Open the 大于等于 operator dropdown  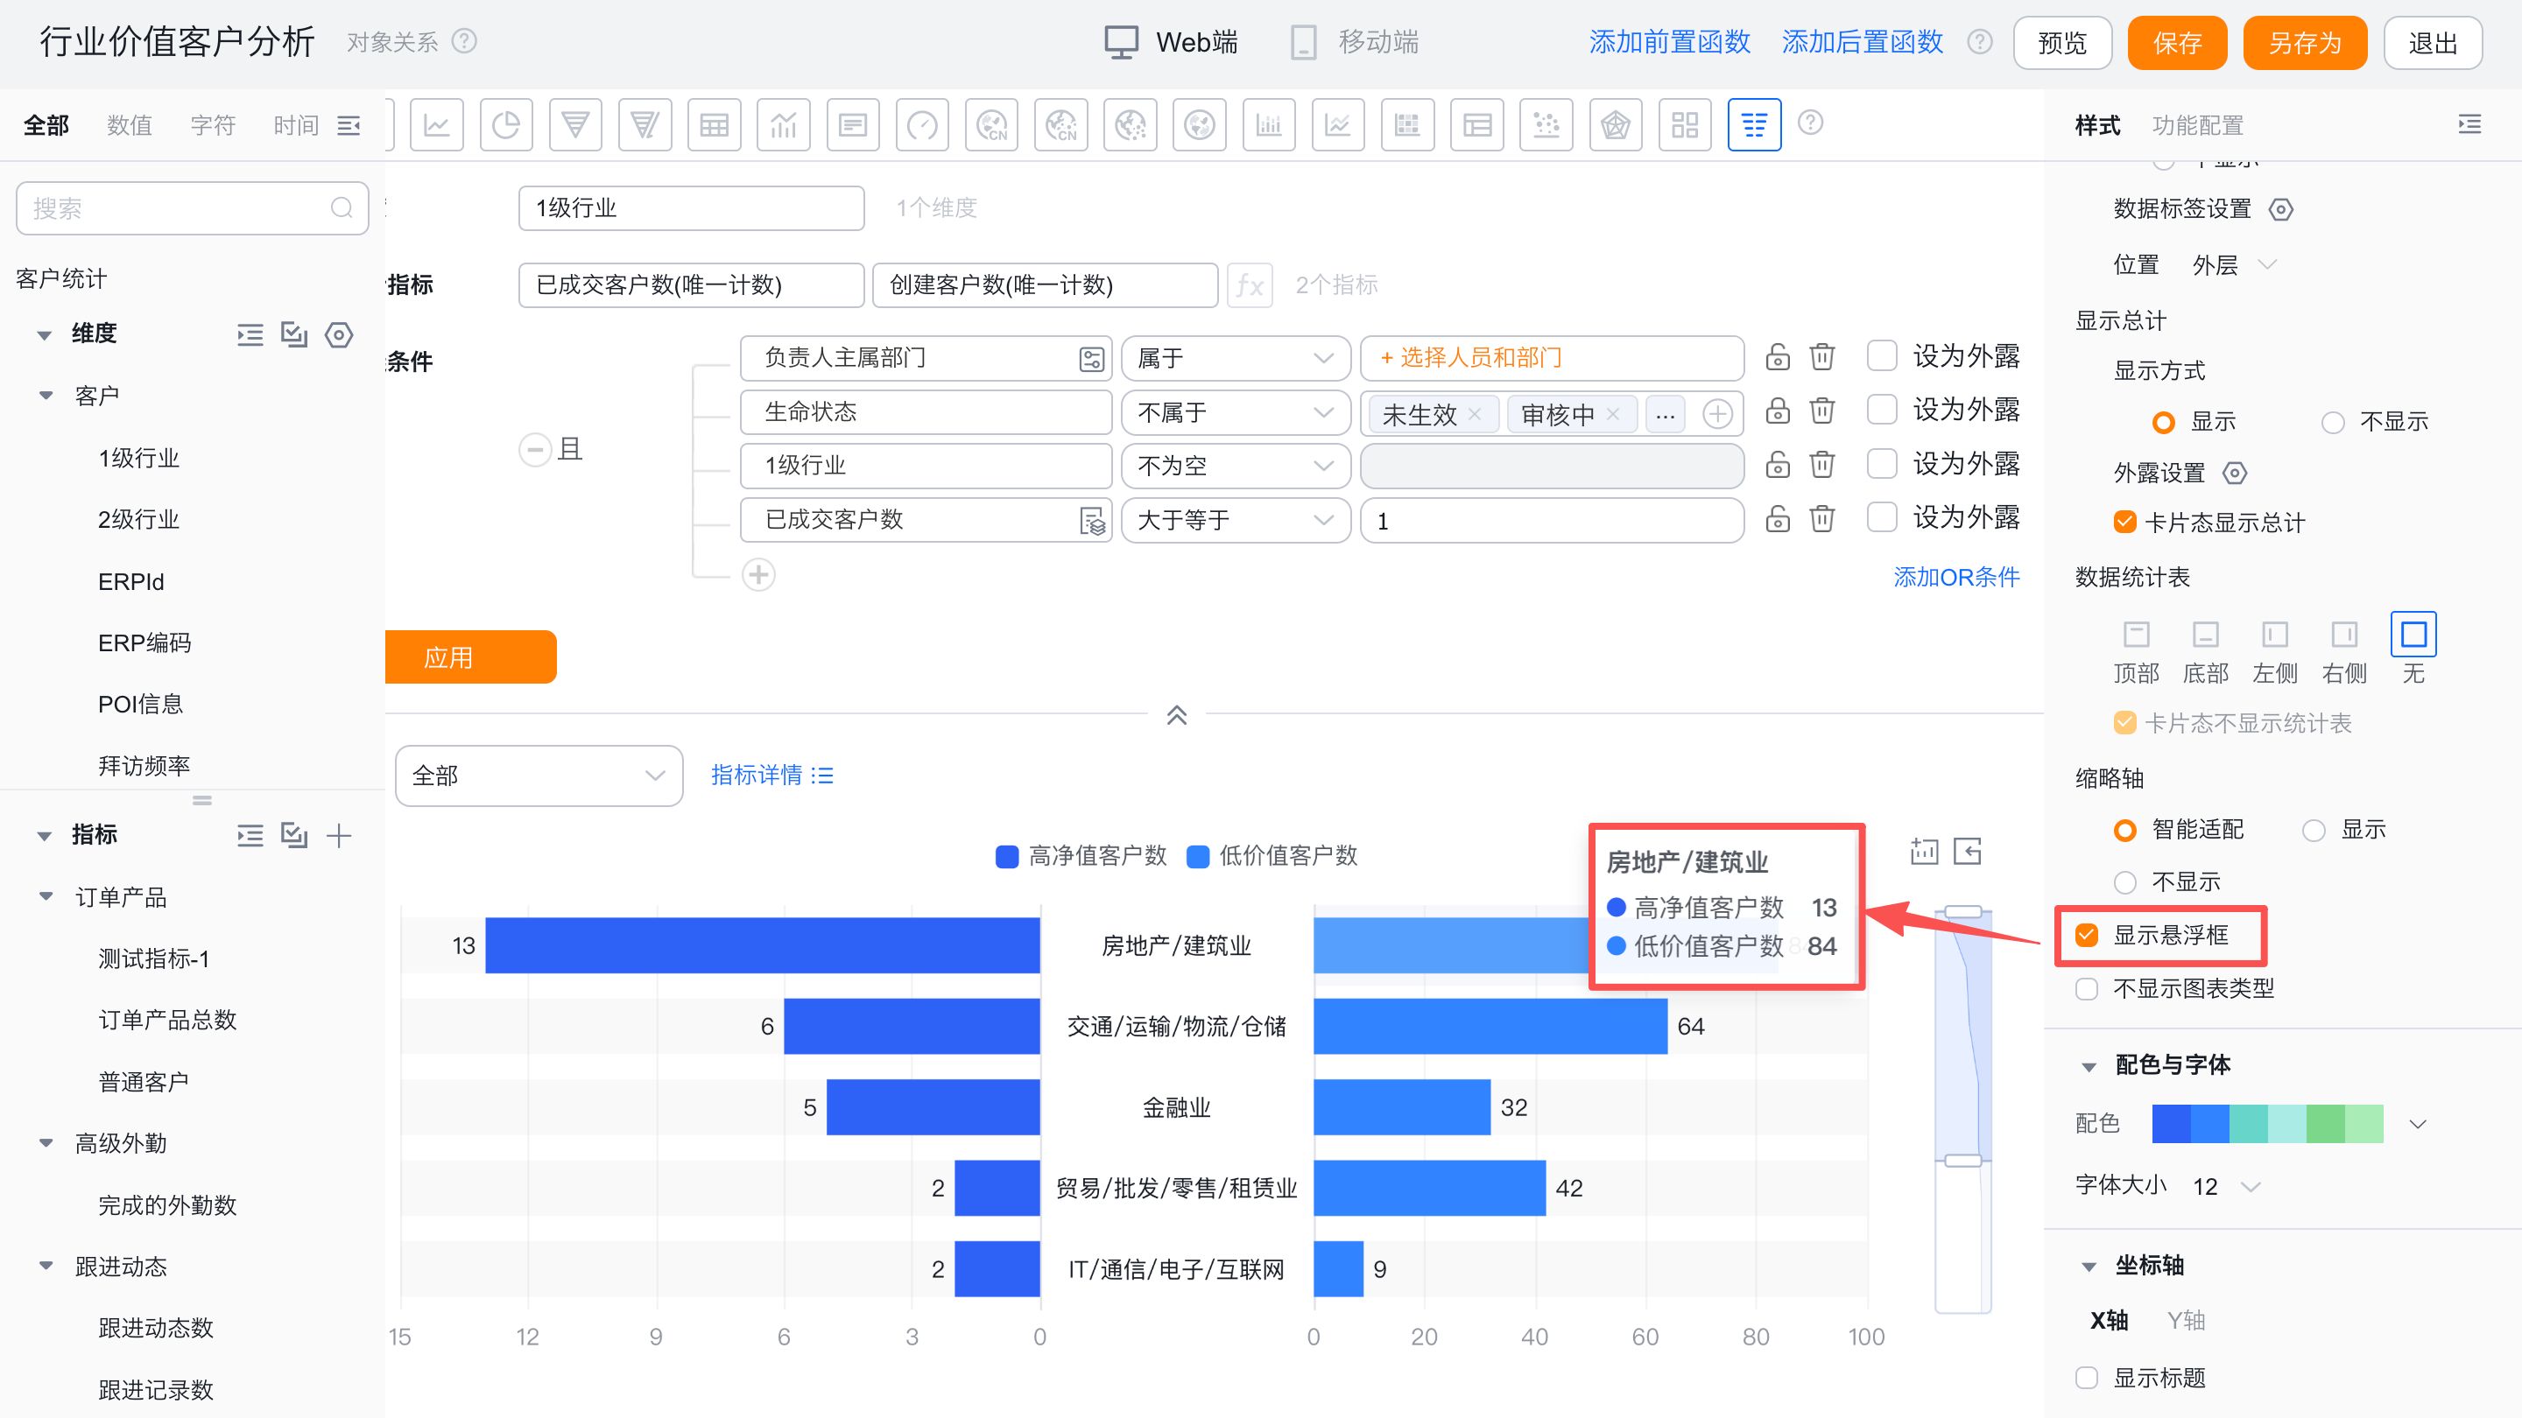[1235, 520]
